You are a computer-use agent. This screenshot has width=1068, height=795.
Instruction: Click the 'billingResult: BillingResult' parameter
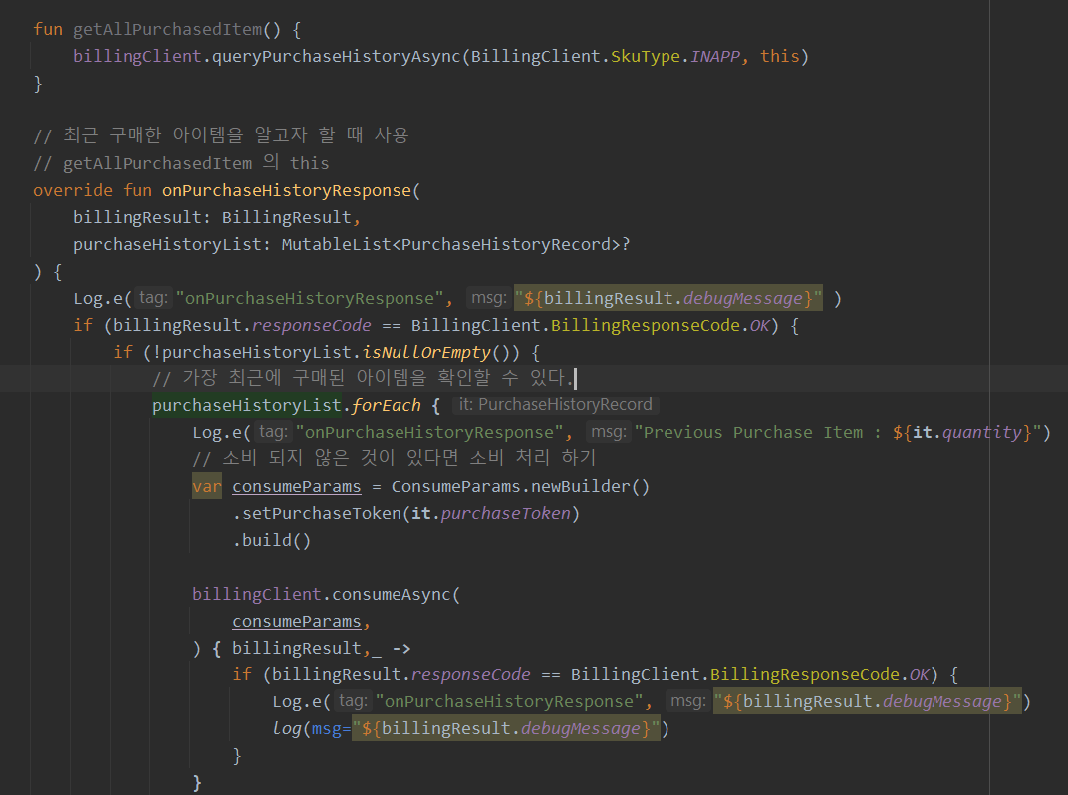click(x=212, y=217)
